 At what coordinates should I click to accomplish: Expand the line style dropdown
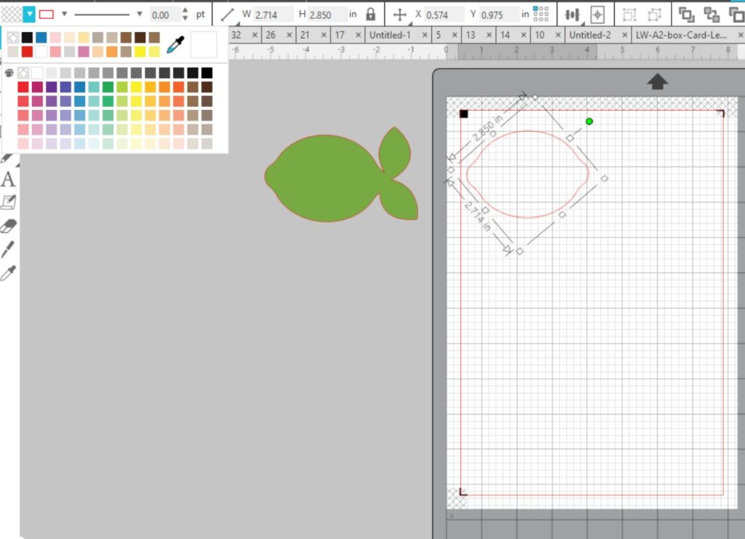(140, 14)
